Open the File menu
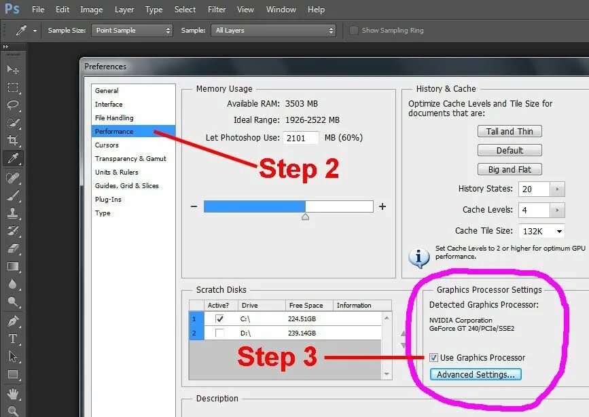 pos(38,10)
